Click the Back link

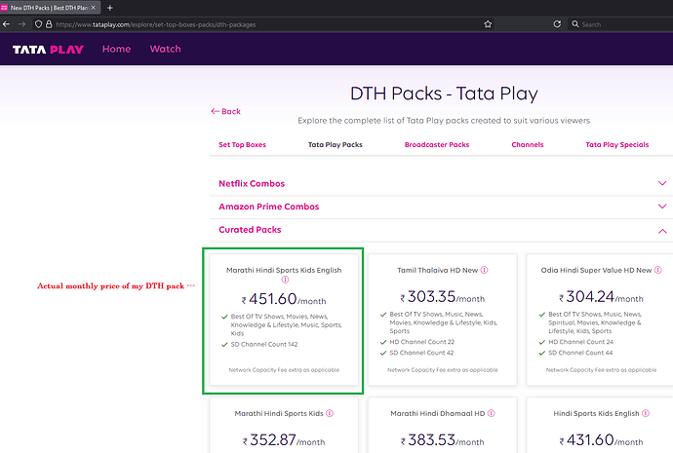[225, 112]
